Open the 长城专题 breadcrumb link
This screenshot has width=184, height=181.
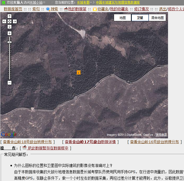[83, 2]
